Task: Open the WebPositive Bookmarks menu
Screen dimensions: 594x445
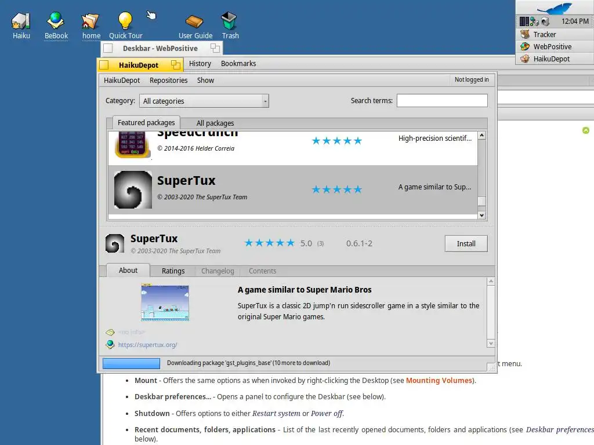Action: click(238, 64)
